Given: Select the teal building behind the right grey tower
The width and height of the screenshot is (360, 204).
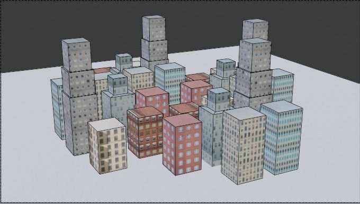Looking at the screenshot, I should tap(283, 85).
